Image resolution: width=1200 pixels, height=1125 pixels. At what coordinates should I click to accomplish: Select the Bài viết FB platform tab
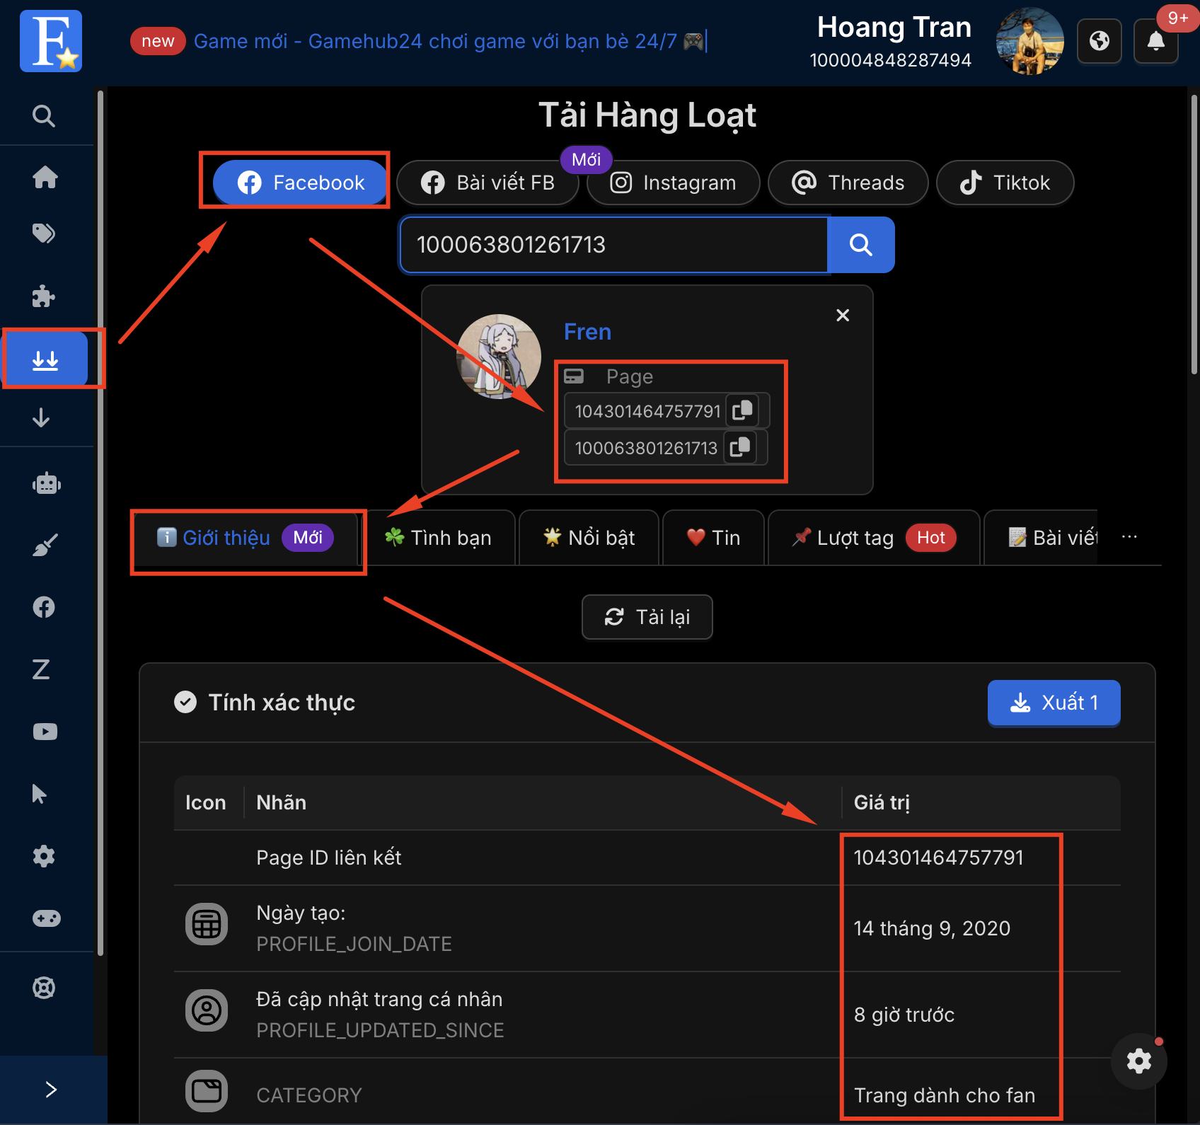click(487, 183)
